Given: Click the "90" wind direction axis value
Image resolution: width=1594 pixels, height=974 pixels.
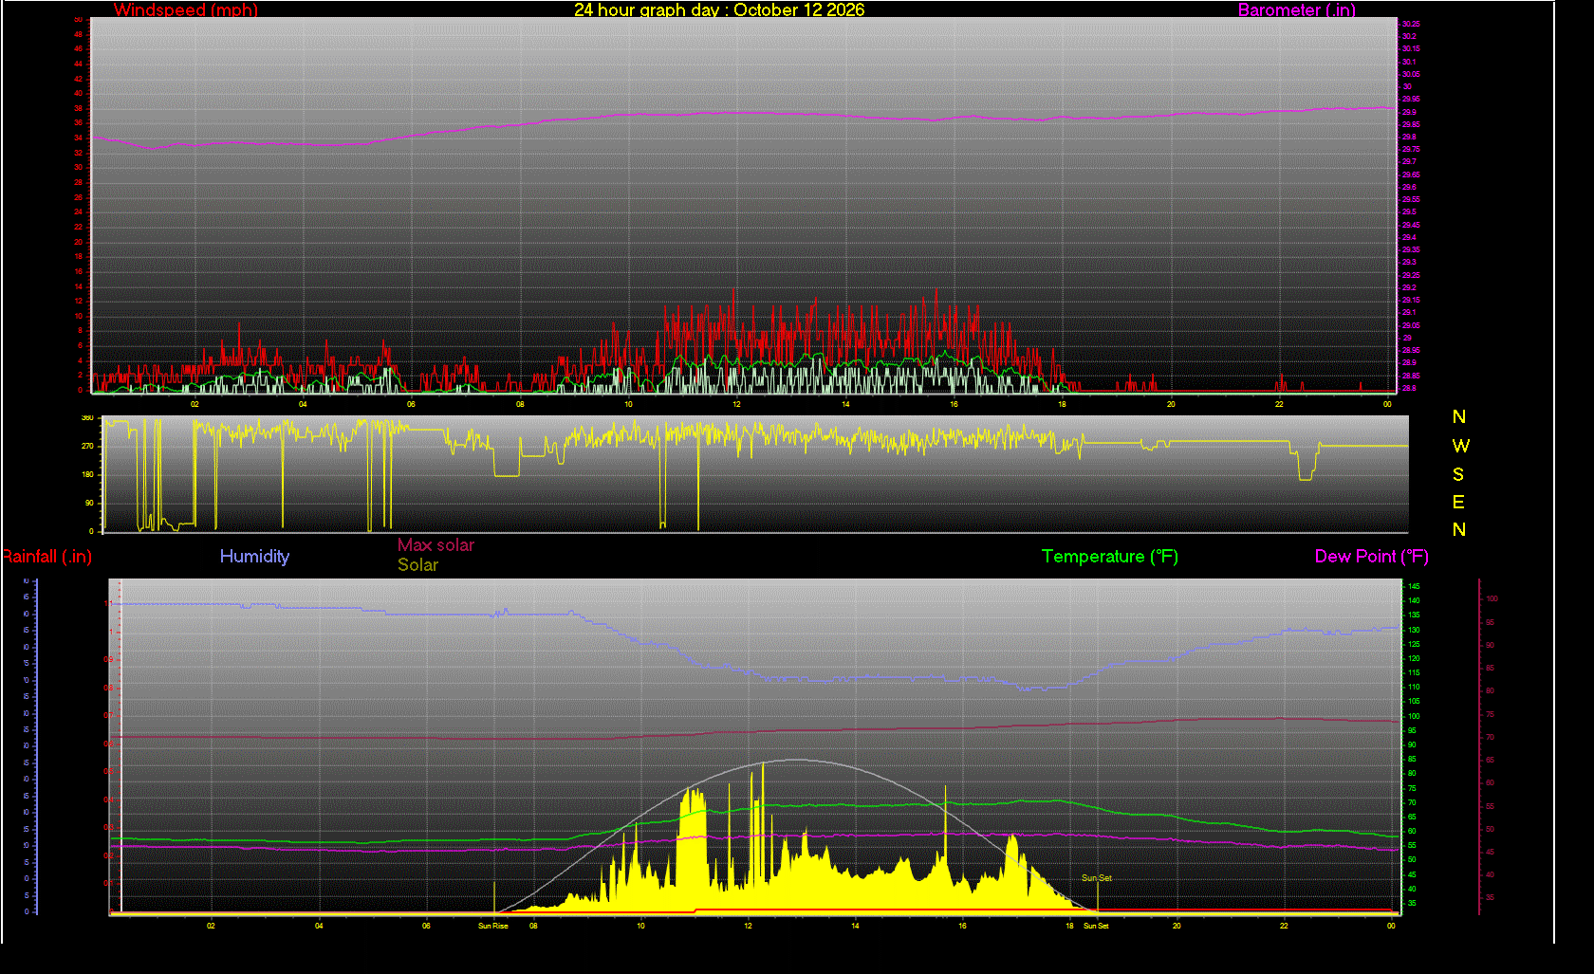Looking at the screenshot, I should [x=89, y=503].
